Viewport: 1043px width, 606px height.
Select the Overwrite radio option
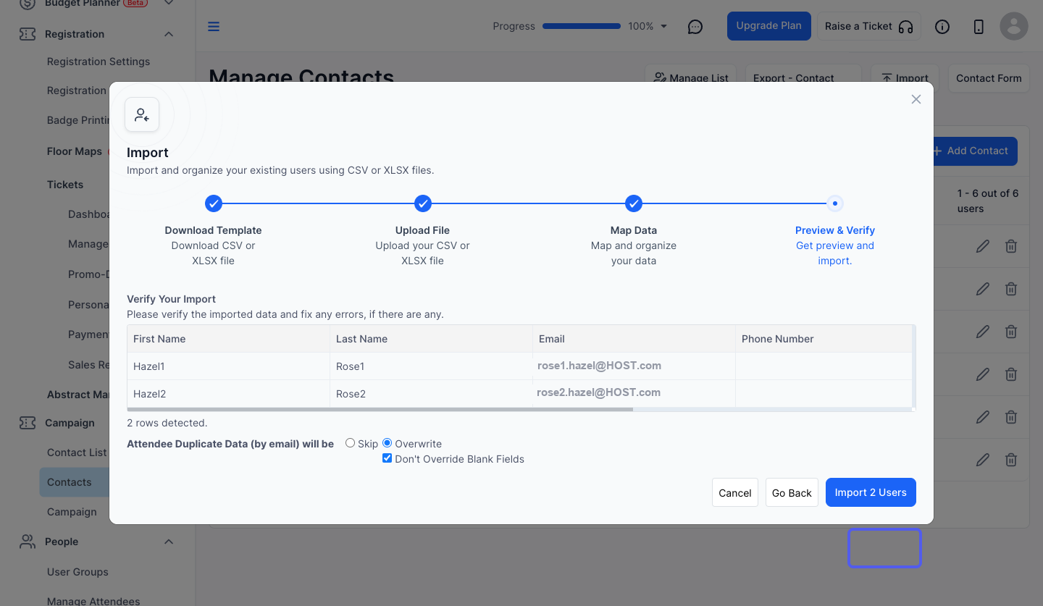tap(387, 443)
